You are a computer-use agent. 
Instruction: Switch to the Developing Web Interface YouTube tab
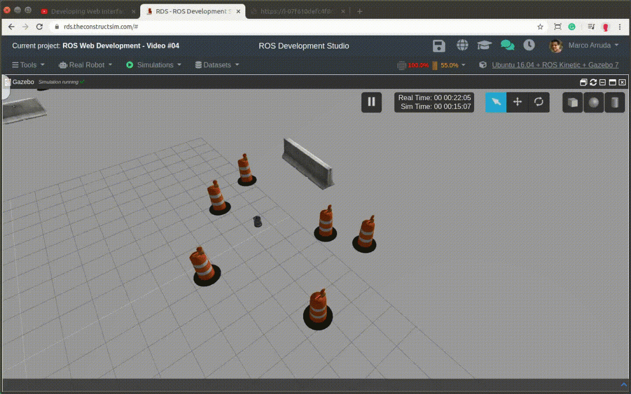89,11
